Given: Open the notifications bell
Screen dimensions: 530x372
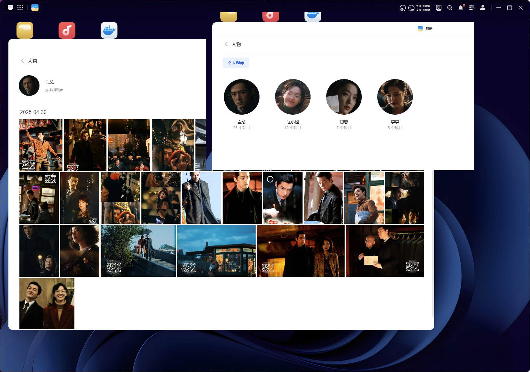Looking at the screenshot, I should pyautogui.click(x=461, y=8).
